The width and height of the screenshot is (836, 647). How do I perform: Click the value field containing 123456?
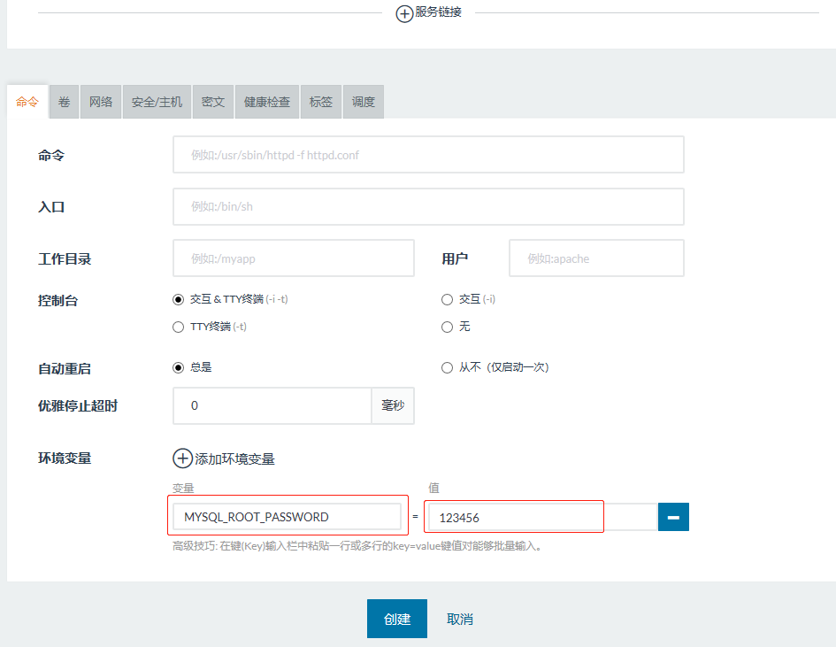pyautogui.click(x=542, y=517)
